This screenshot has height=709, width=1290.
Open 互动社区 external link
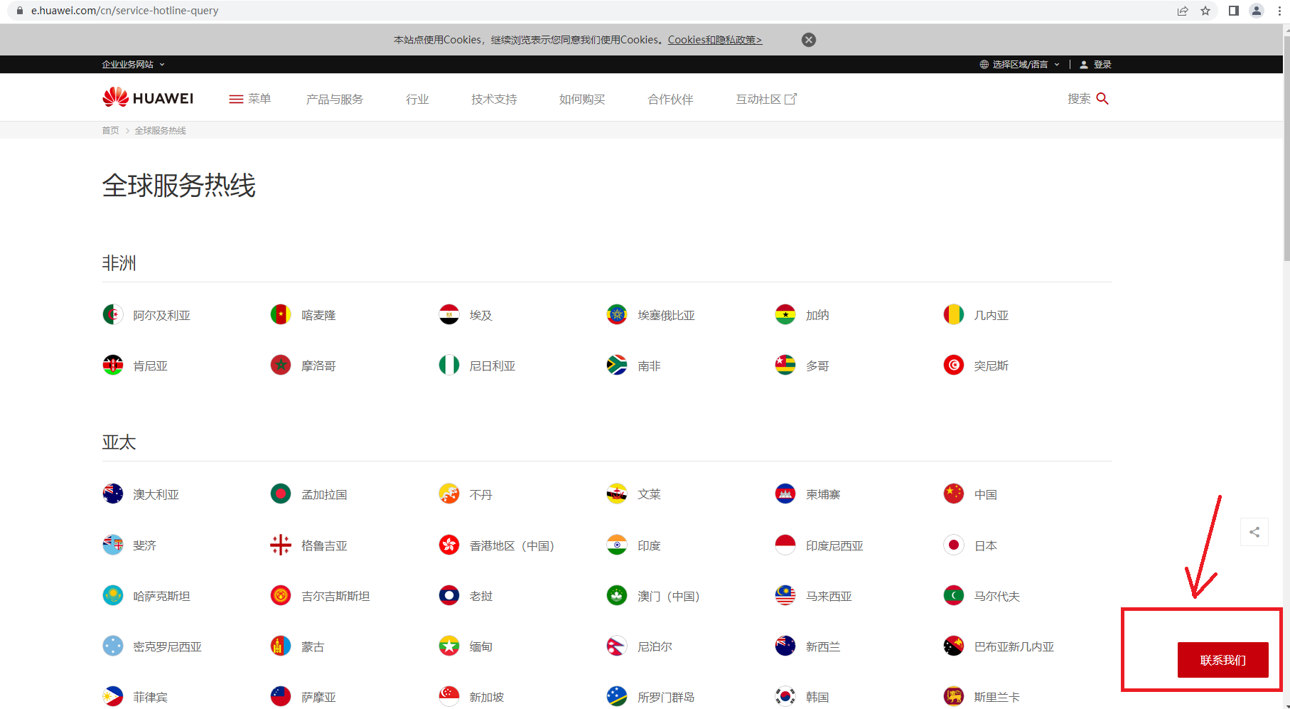766,99
